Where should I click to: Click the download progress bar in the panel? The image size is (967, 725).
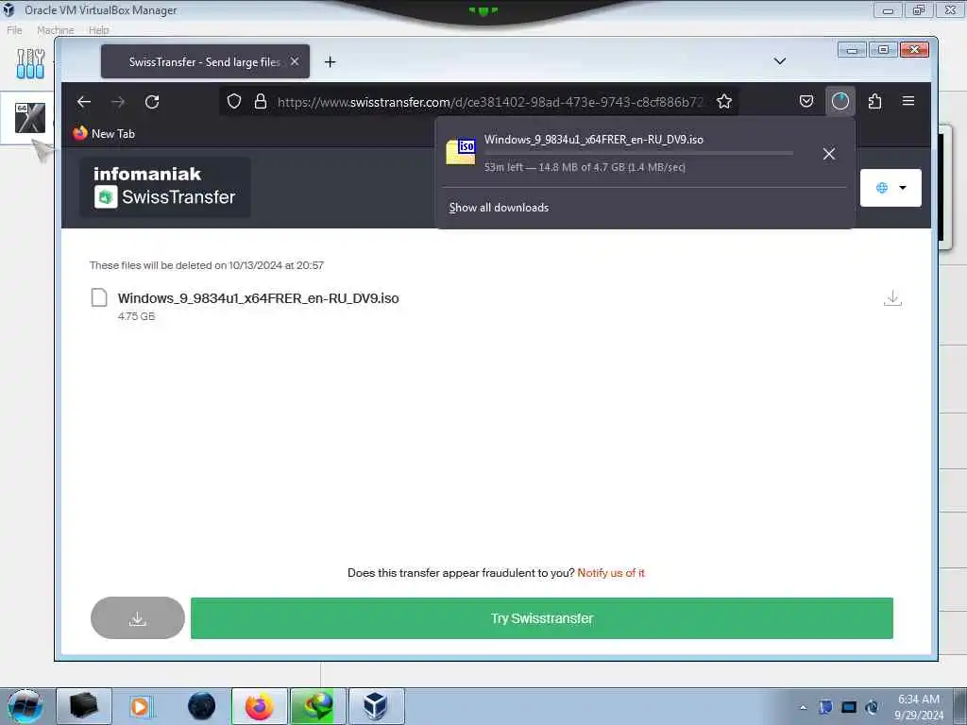(638, 153)
